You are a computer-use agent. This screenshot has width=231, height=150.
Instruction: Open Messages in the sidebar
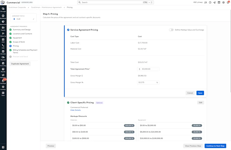pyautogui.click(x=3, y=10)
